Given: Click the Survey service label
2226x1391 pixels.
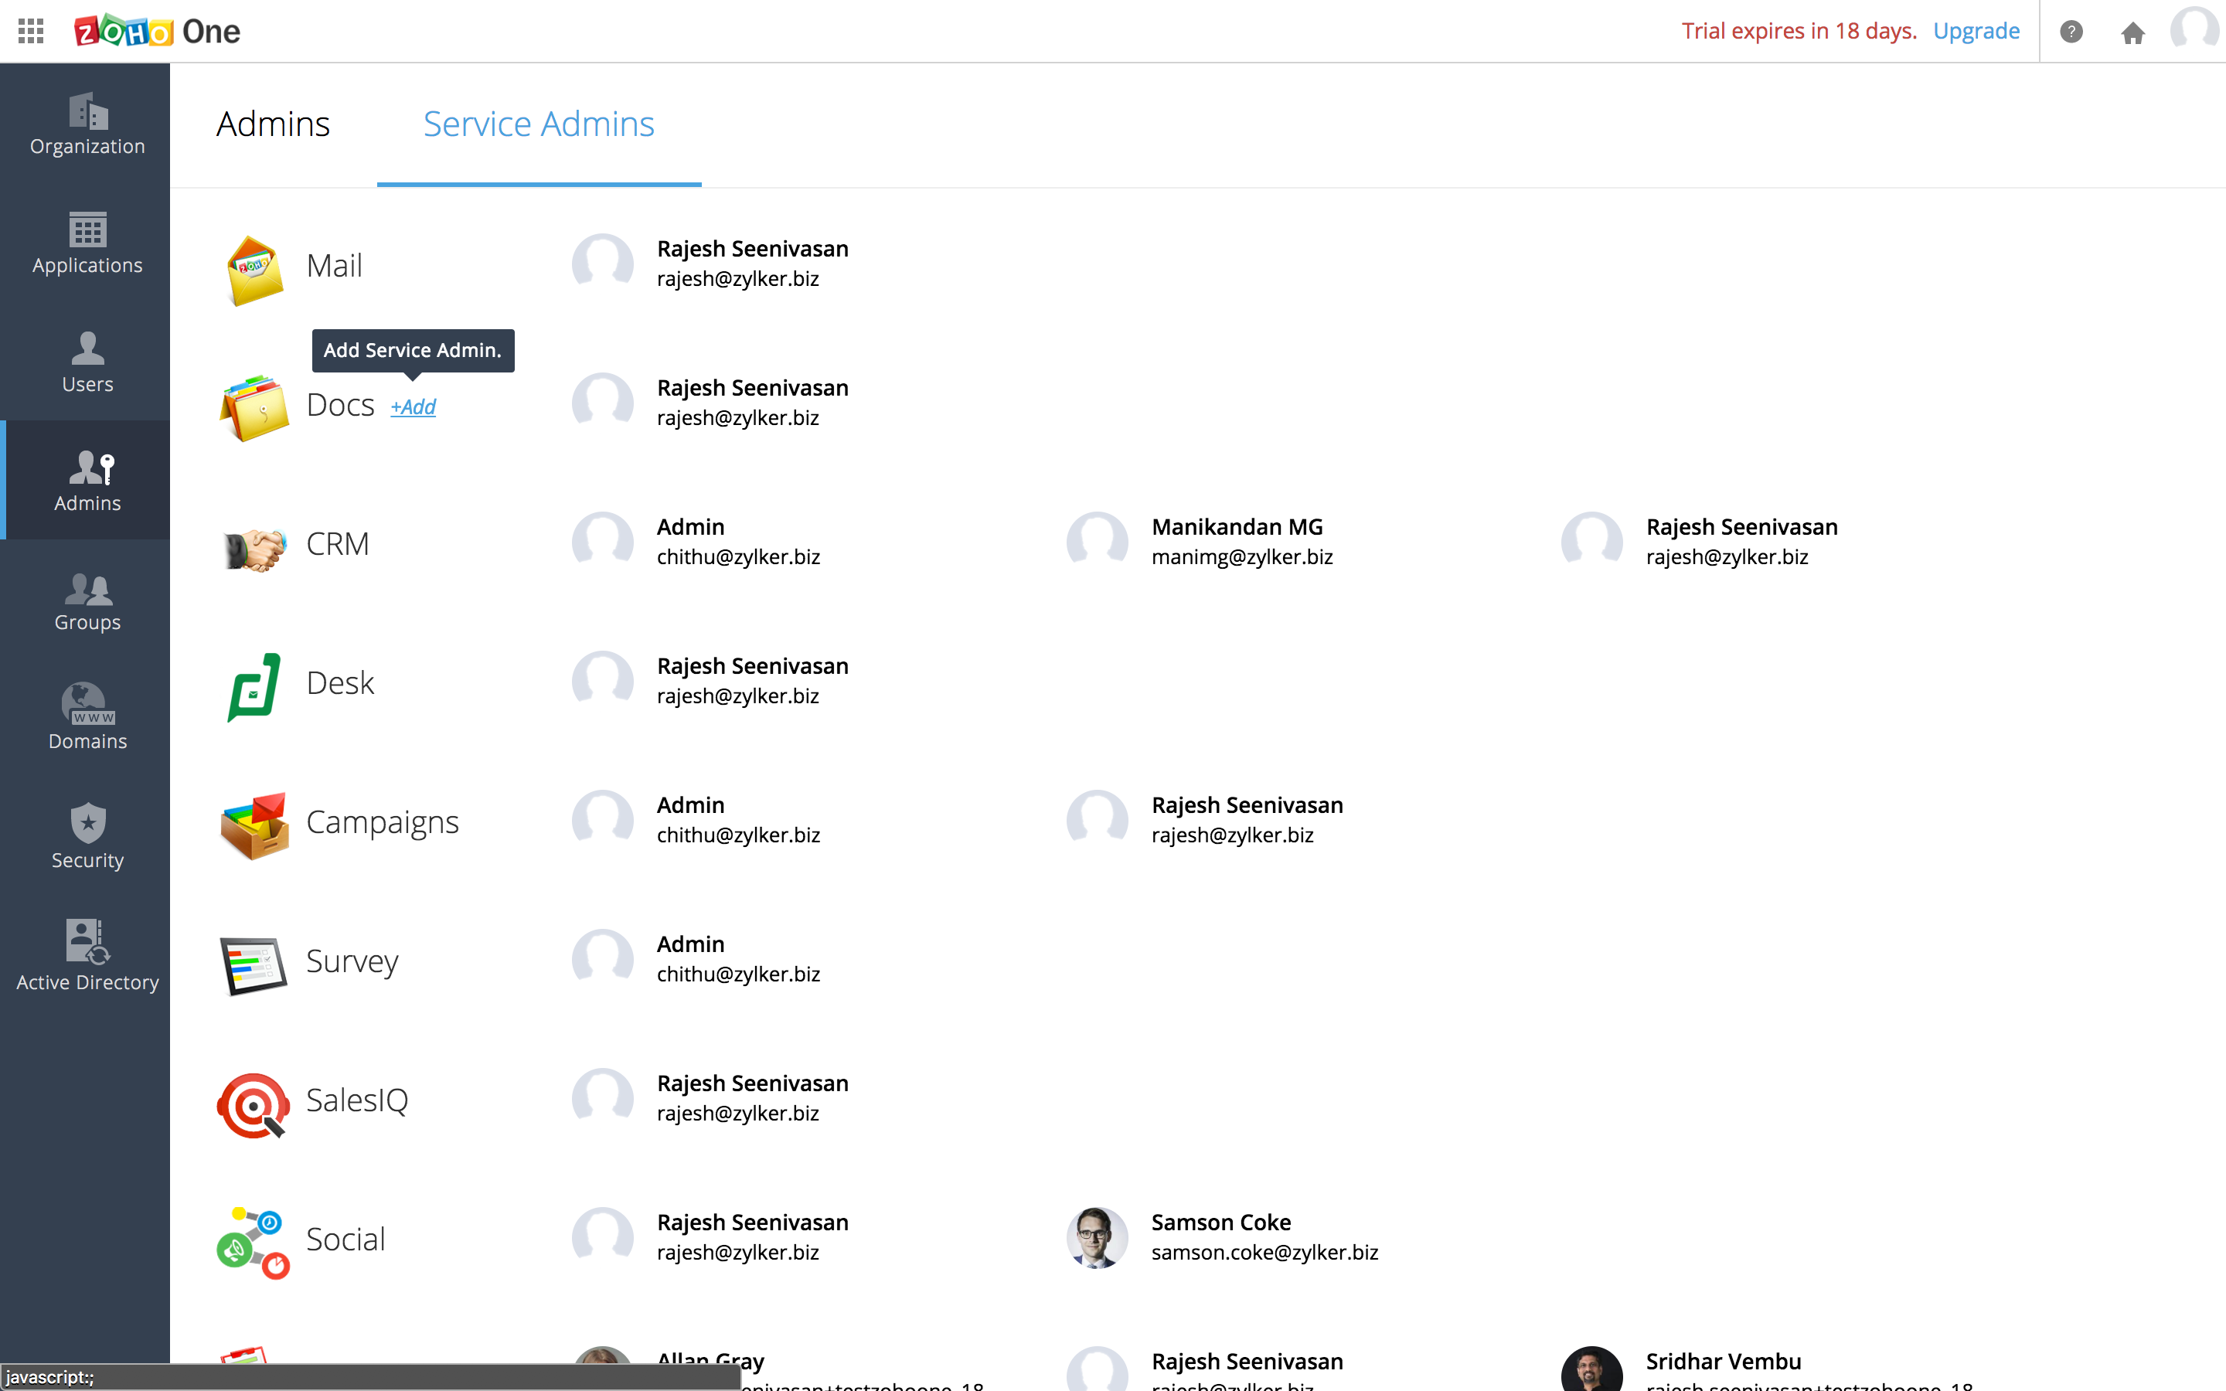Looking at the screenshot, I should tap(352, 961).
